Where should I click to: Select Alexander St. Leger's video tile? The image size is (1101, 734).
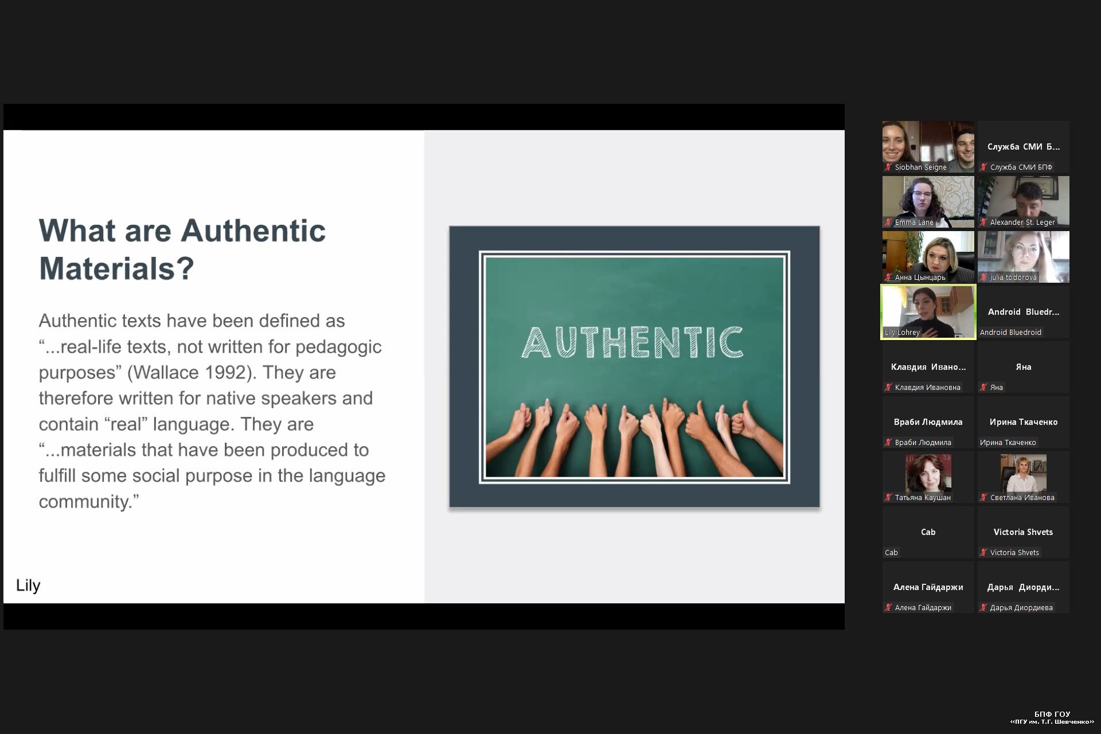[x=1024, y=201]
